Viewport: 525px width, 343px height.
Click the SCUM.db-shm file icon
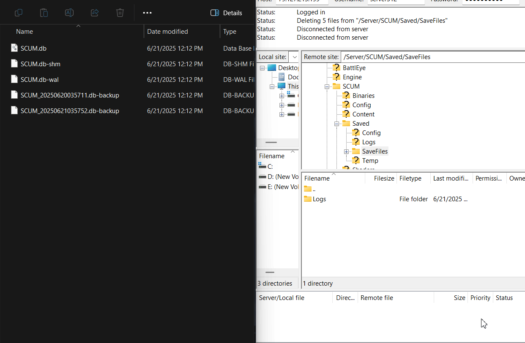point(14,64)
